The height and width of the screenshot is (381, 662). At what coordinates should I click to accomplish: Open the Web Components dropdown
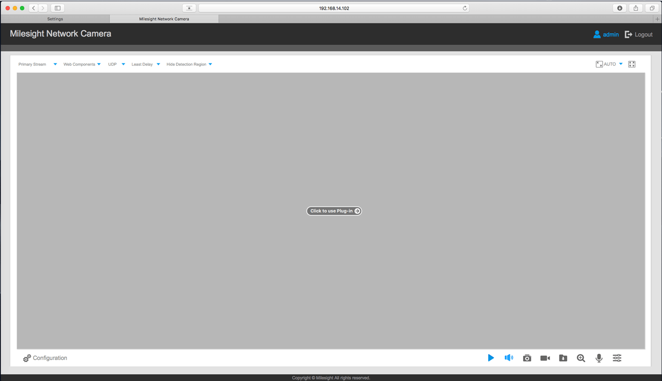82,64
